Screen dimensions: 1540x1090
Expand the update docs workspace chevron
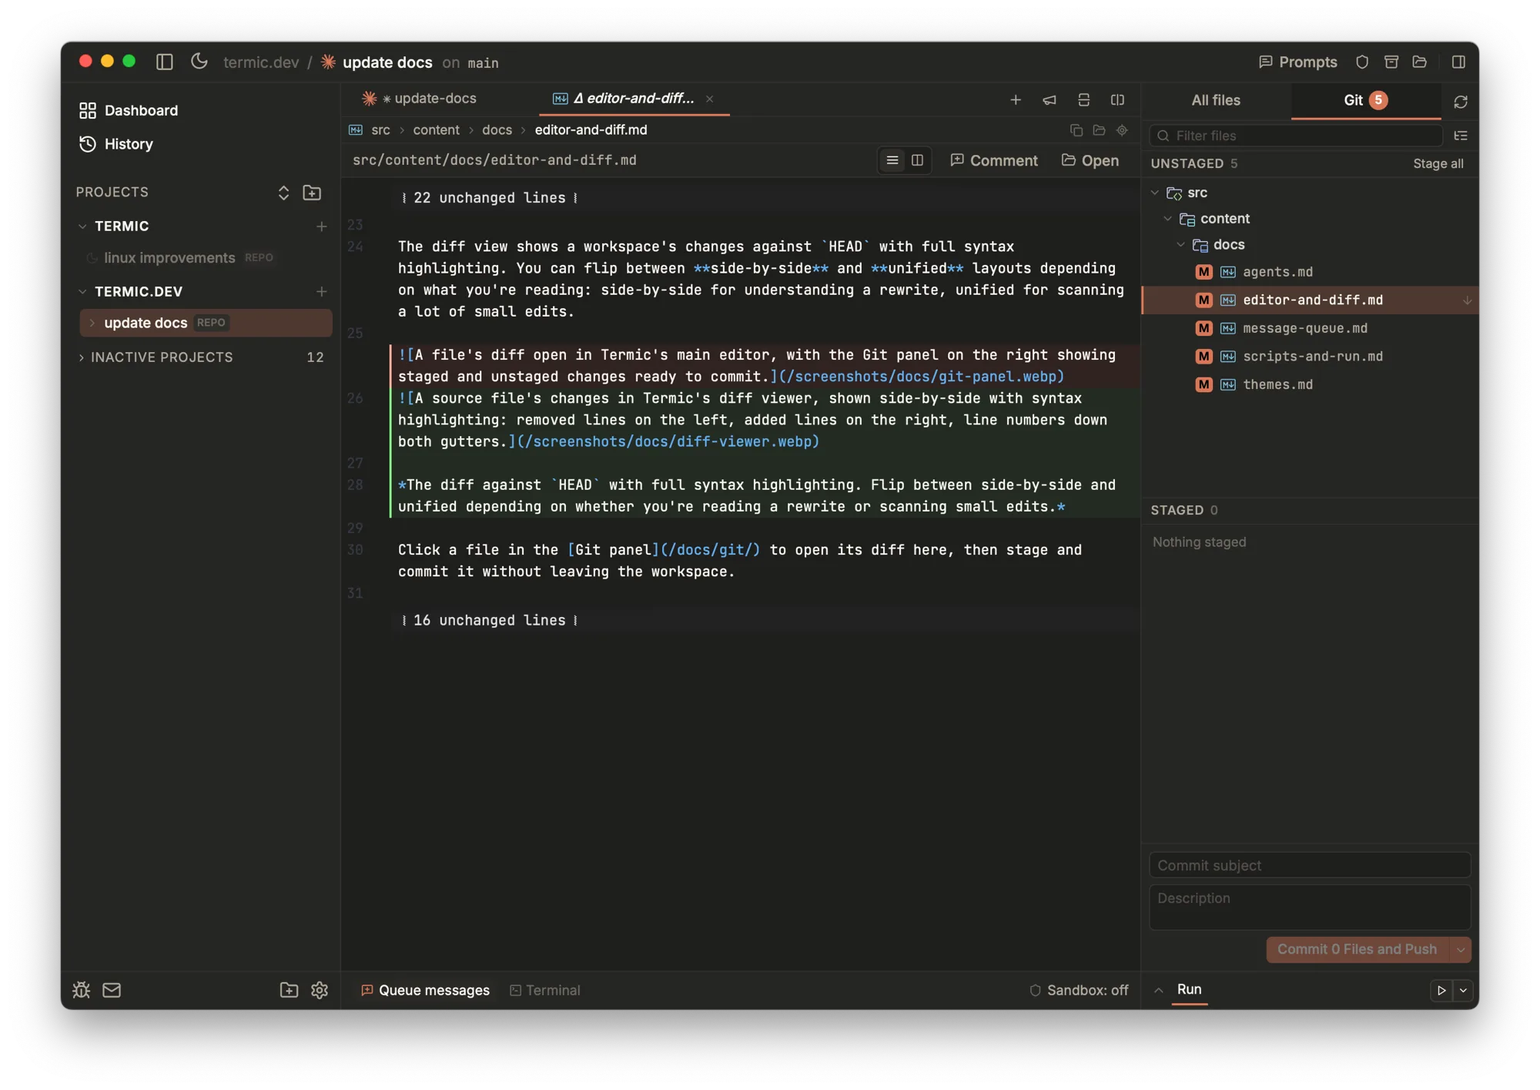pyautogui.click(x=92, y=323)
